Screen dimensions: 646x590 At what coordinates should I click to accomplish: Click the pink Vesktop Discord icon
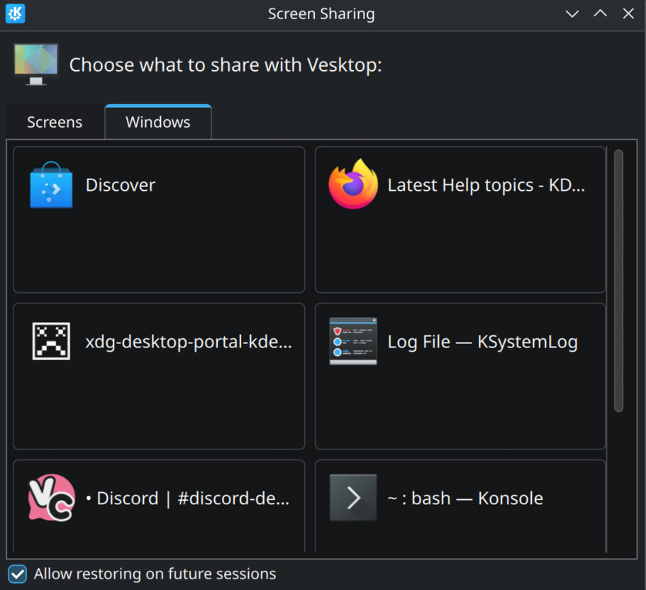[x=51, y=498]
